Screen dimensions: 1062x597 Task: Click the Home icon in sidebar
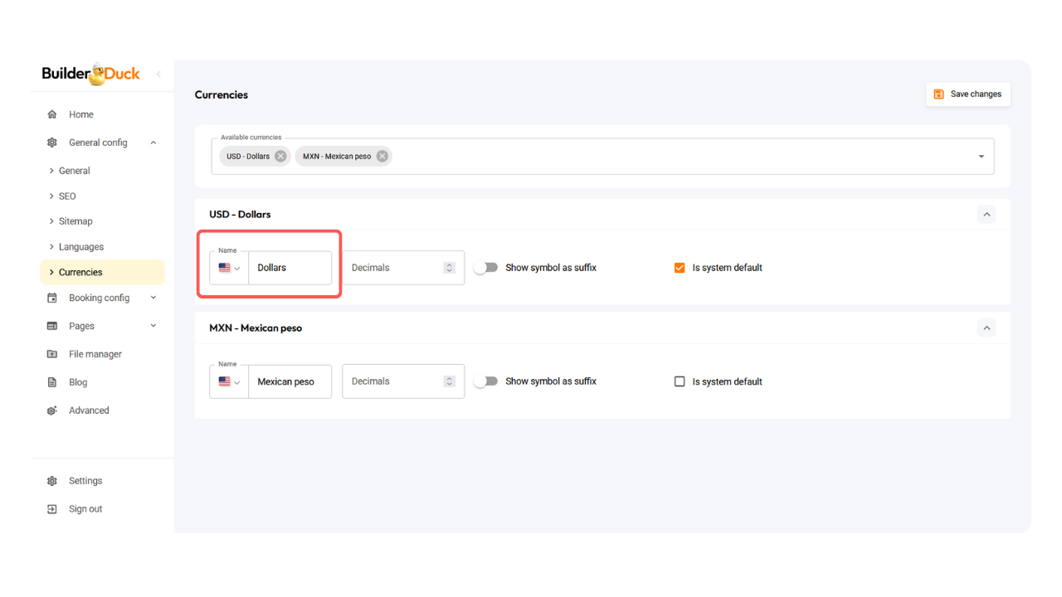tap(52, 114)
